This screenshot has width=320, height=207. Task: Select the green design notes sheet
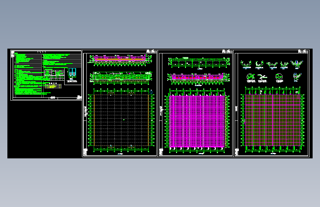[46, 75]
